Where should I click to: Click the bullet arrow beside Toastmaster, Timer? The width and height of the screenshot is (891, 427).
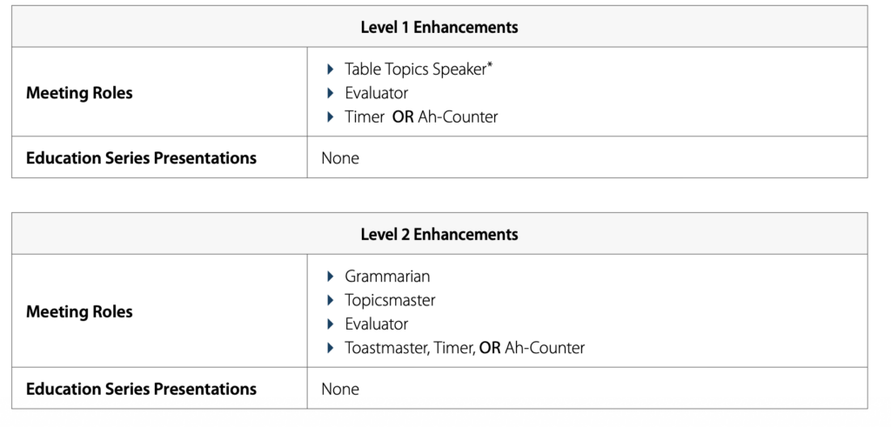coord(331,348)
